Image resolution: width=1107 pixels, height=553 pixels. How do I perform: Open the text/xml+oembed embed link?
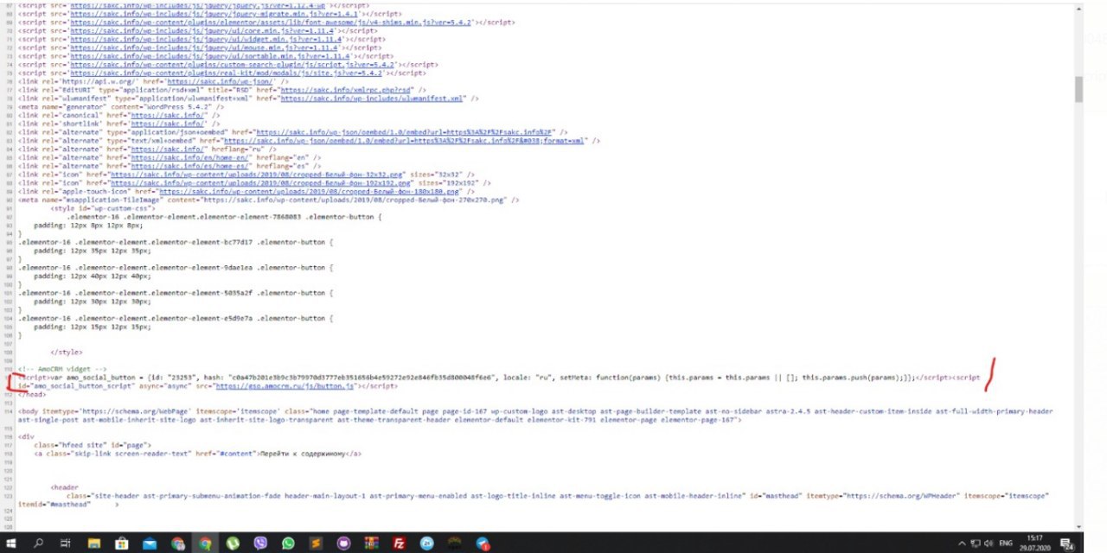point(404,140)
